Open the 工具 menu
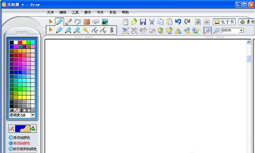Image resolution: width=255 pixels, height=153 pixels. coord(75,12)
